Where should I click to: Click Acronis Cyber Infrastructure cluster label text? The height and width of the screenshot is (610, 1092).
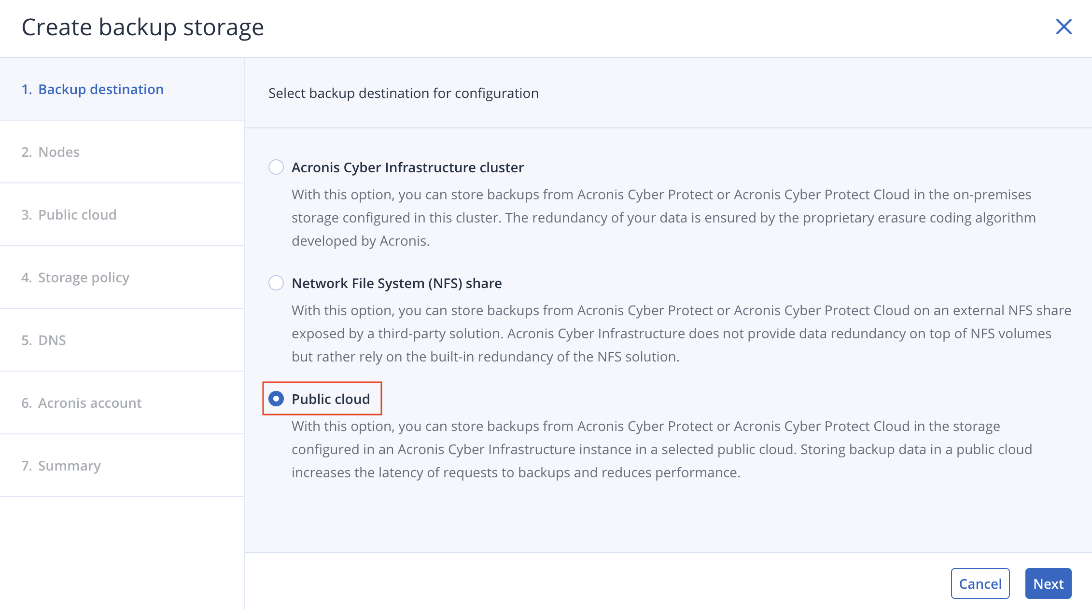pyautogui.click(x=407, y=167)
